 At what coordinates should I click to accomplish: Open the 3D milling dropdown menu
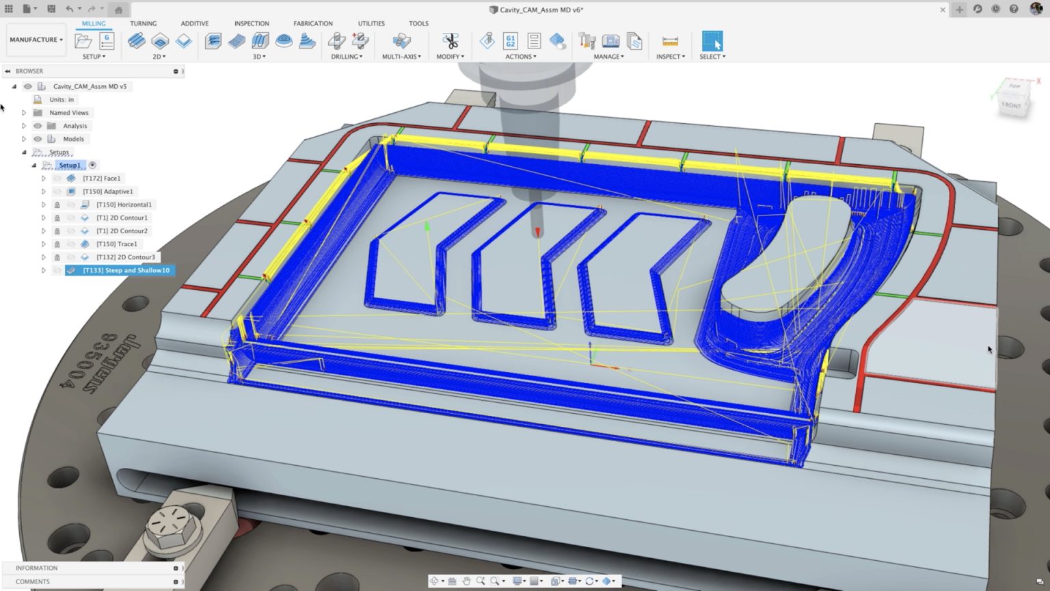(x=259, y=57)
